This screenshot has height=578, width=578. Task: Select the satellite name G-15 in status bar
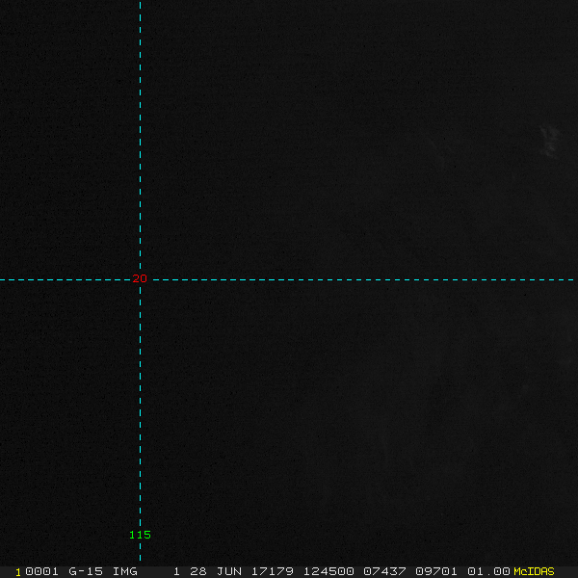(86, 571)
